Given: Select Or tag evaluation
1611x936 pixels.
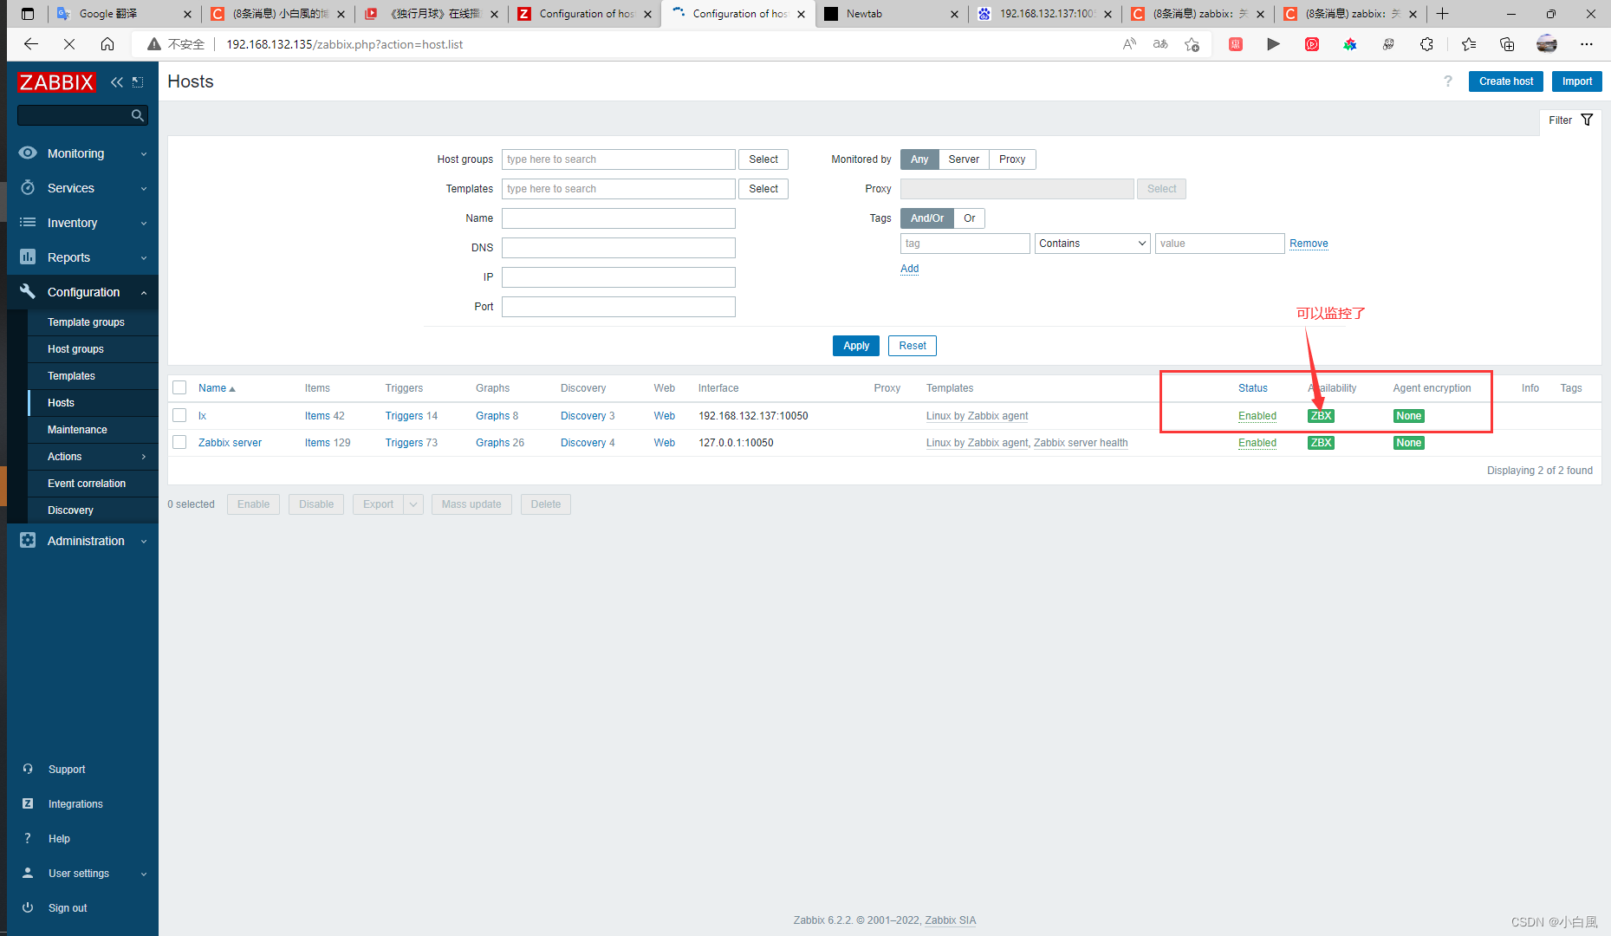Looking at the screenshot, I should [x=970, y=218].
